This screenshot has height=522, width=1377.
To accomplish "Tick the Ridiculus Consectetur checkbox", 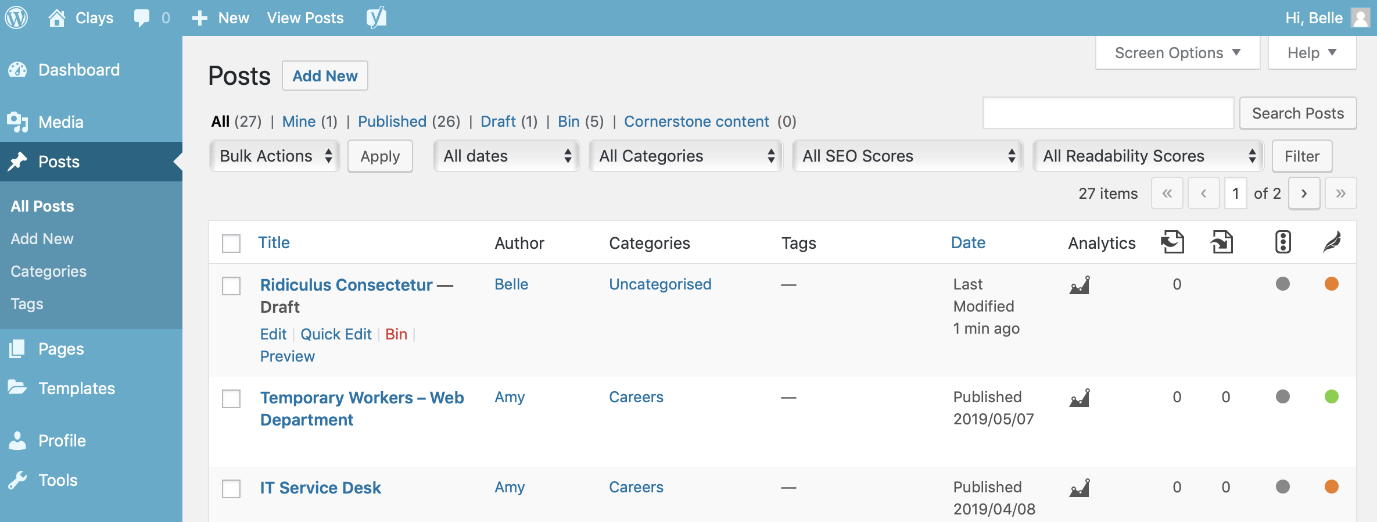I will click(231, 285).
